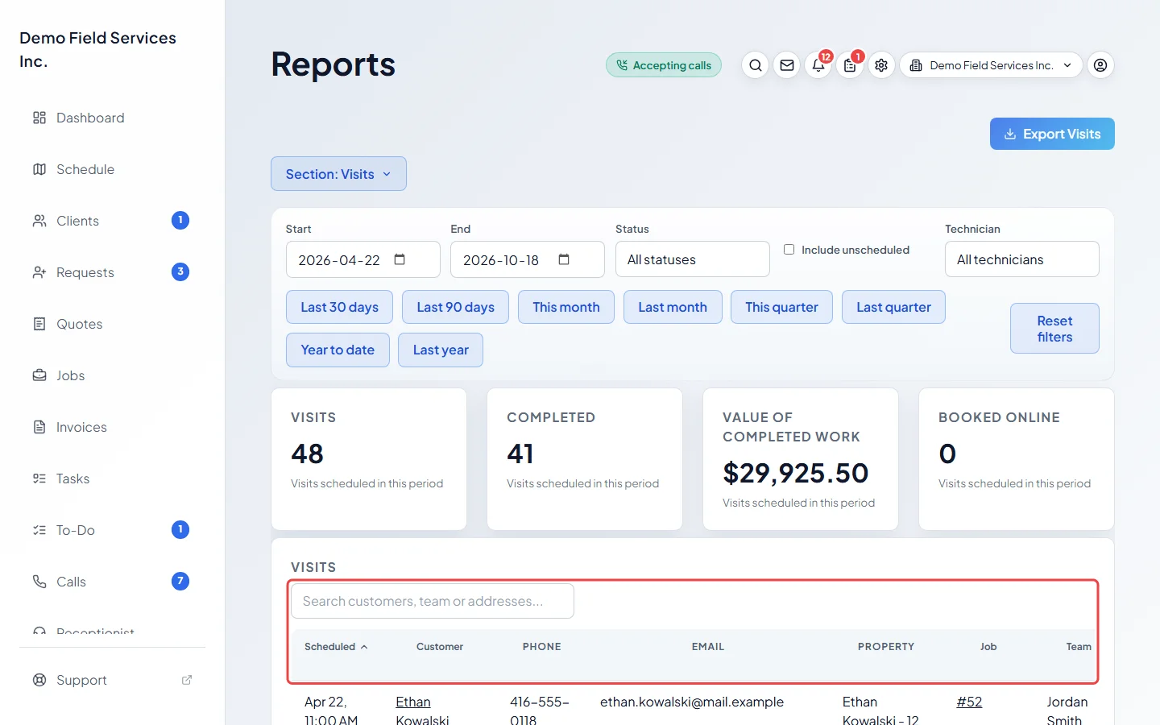Open the Start date calendar picker icon
The height and width of the screenshot is (725, 1160).
click(400, 259)
